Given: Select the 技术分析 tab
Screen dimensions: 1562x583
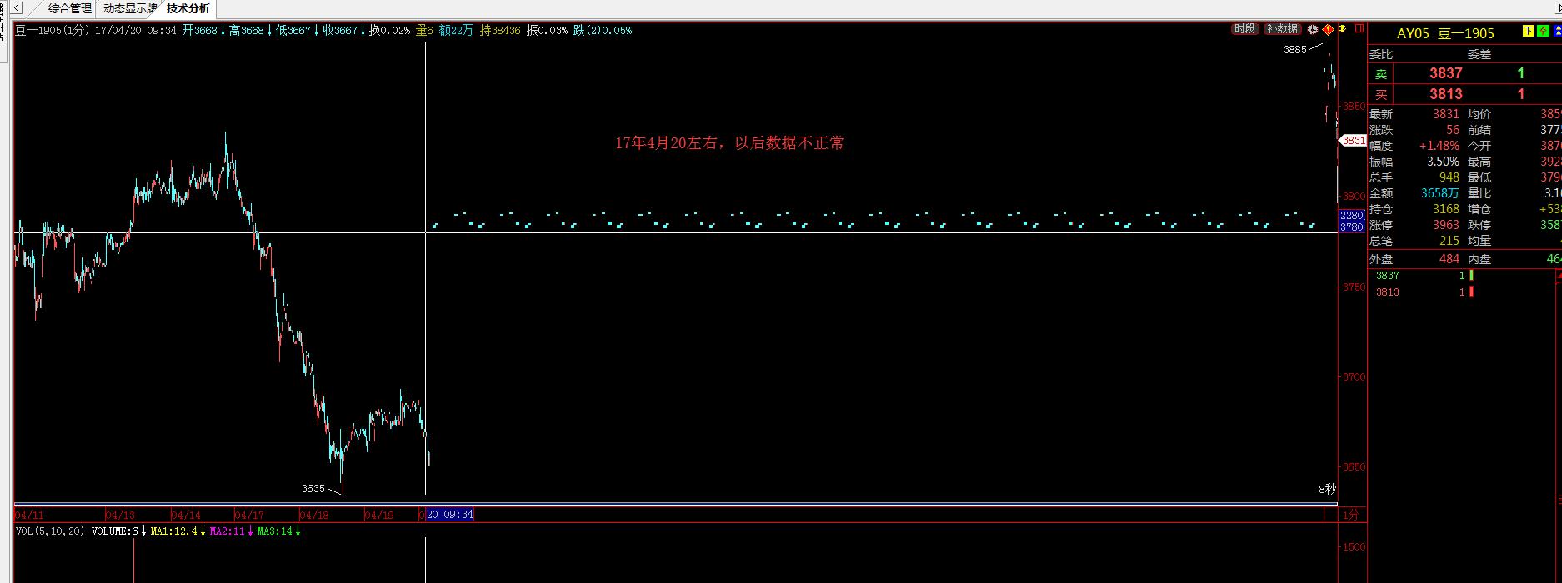Looking at the screenshot, I should [x=188, y=8].
